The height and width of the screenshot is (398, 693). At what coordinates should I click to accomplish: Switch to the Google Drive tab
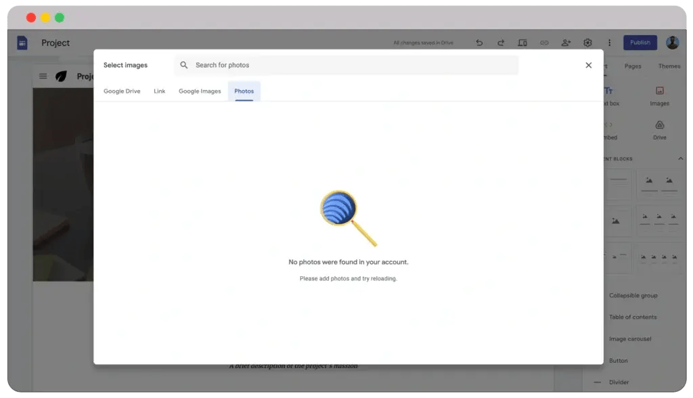(122, 91)
